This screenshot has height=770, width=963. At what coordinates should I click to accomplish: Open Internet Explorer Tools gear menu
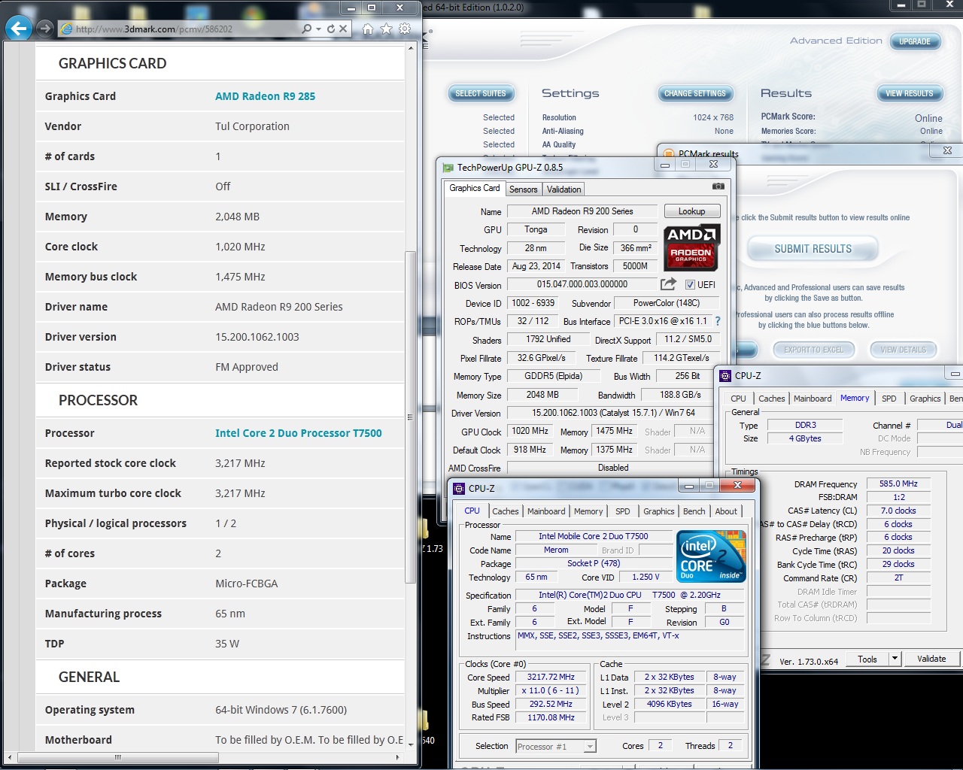click(405, 29)
